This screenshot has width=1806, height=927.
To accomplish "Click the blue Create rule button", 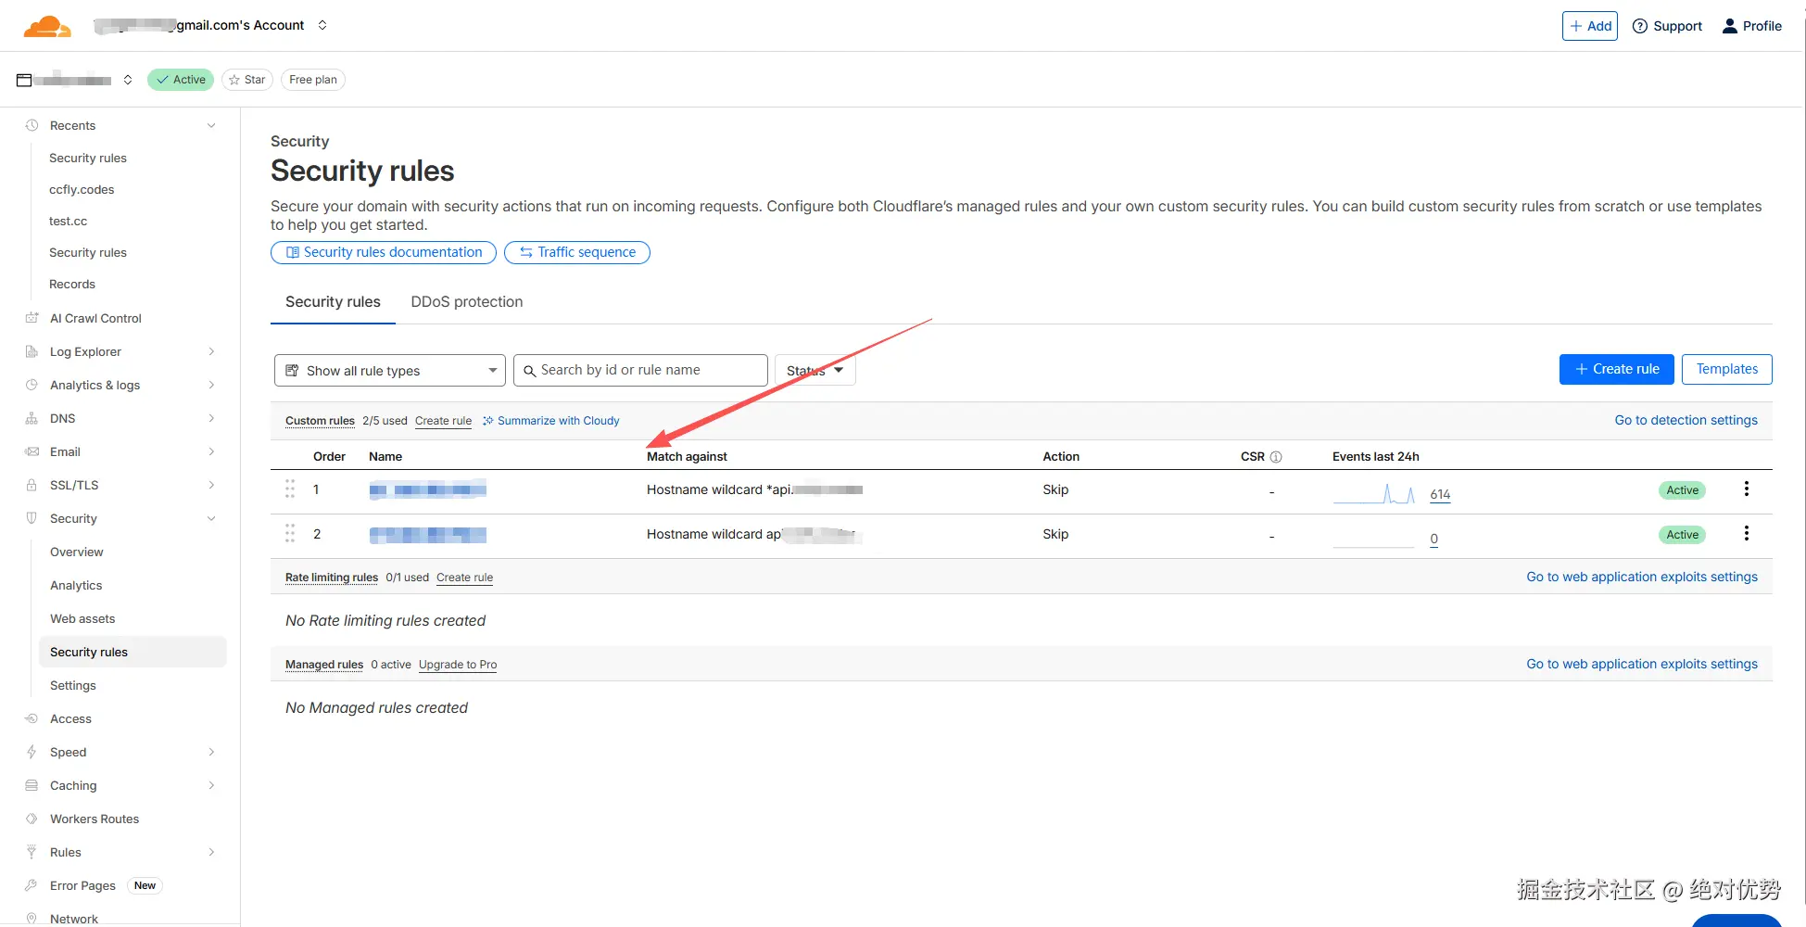I will pos(1617,369).
